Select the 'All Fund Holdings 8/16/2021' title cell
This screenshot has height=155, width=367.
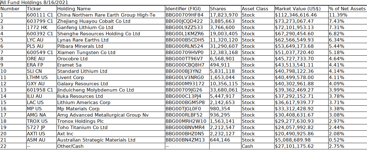pyautogui.click(x=35, y=2)
